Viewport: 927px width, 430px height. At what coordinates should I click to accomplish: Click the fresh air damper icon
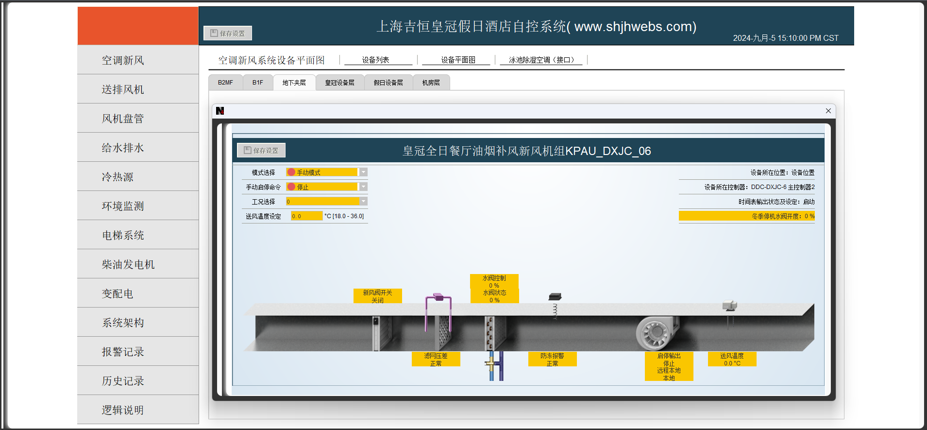[382, 333]
